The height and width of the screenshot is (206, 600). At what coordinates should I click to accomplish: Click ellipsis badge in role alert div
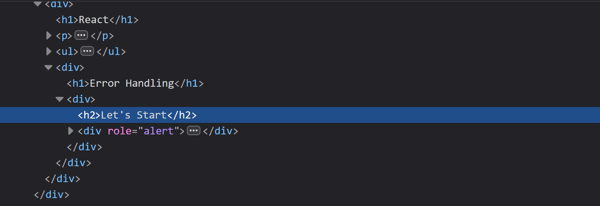tap(193, 131)
